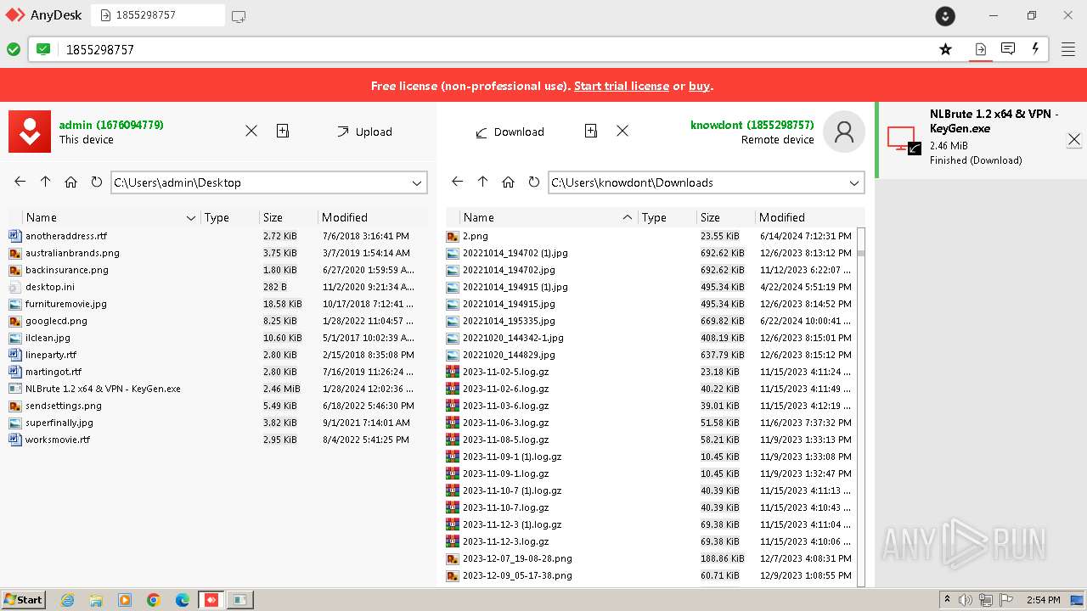1087x611 pixels.
Task: Delete selection X icon in local panel
Action: tap(251, 131)
